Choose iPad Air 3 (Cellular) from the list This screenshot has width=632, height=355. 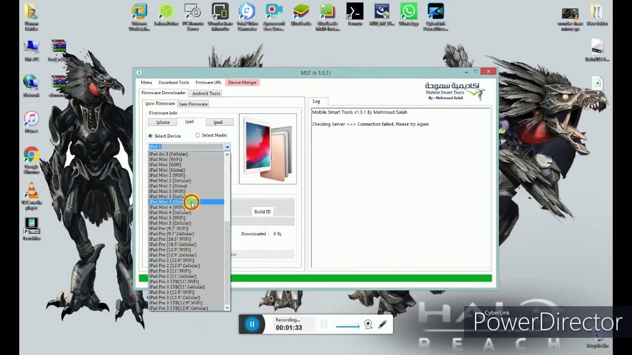click(x=186, y=154)
